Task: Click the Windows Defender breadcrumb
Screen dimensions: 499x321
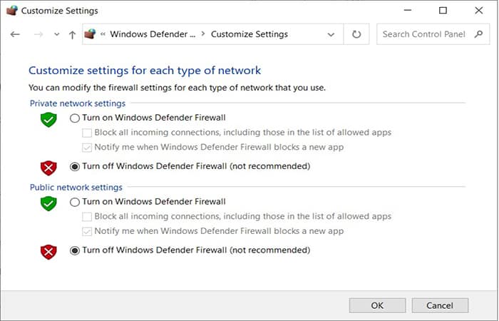Action: coord(153,34)
